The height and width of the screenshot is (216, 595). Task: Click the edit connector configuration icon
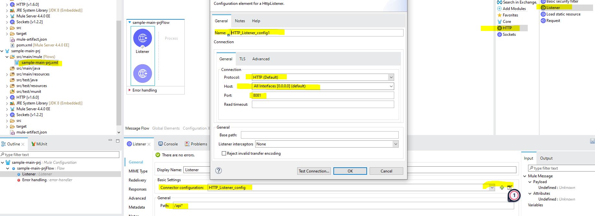coord(509,187)
